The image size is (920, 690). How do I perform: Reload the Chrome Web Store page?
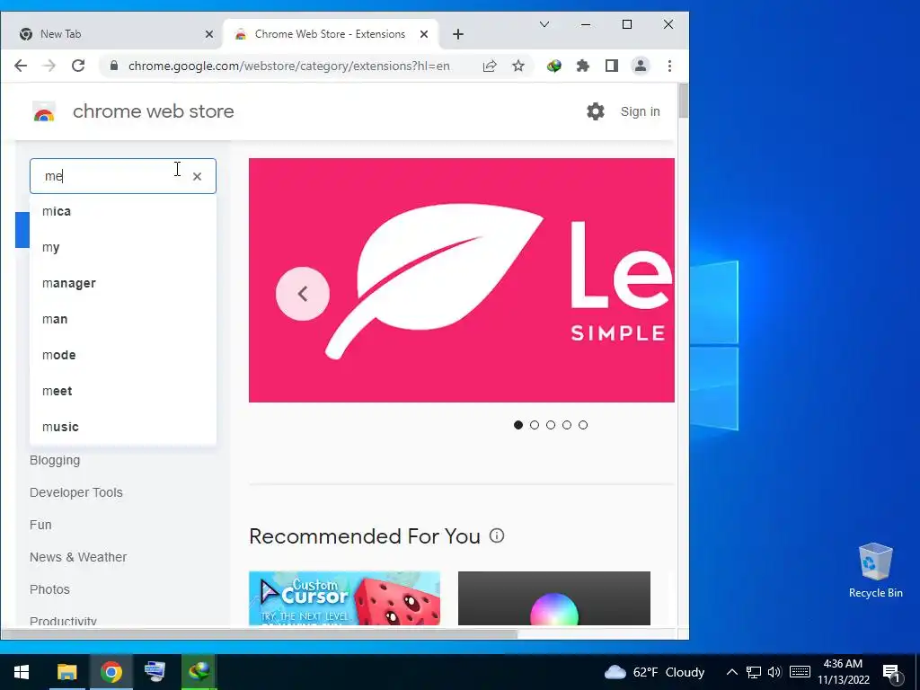point(78,66)
